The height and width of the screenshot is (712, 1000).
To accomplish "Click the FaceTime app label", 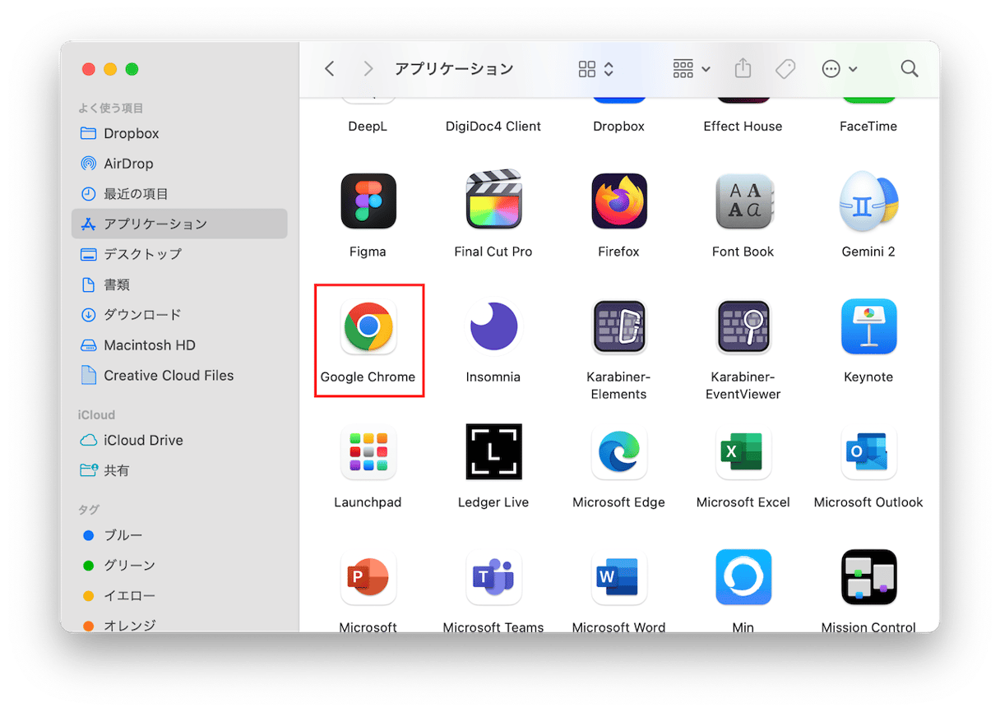I will point(868,127).
